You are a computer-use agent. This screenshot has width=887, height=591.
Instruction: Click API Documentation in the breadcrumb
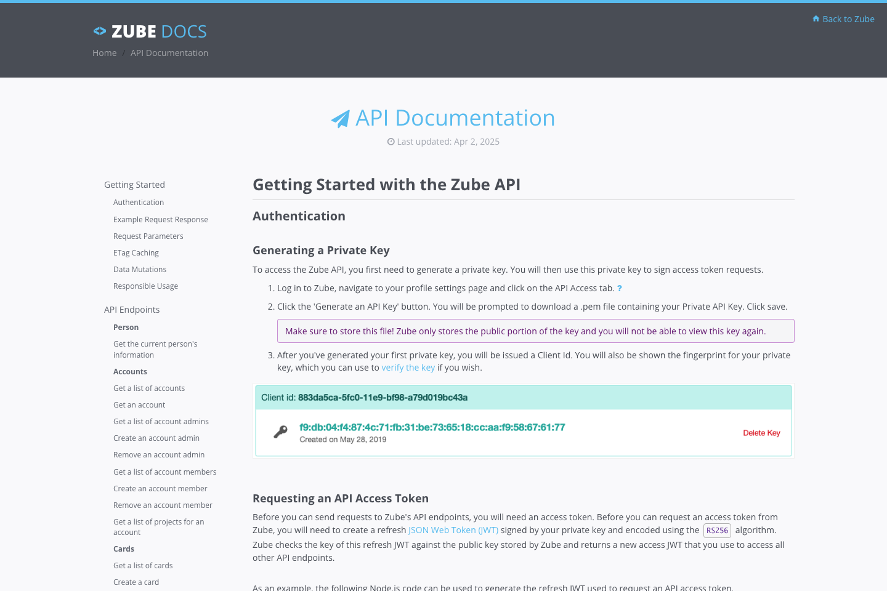[169, 52]
